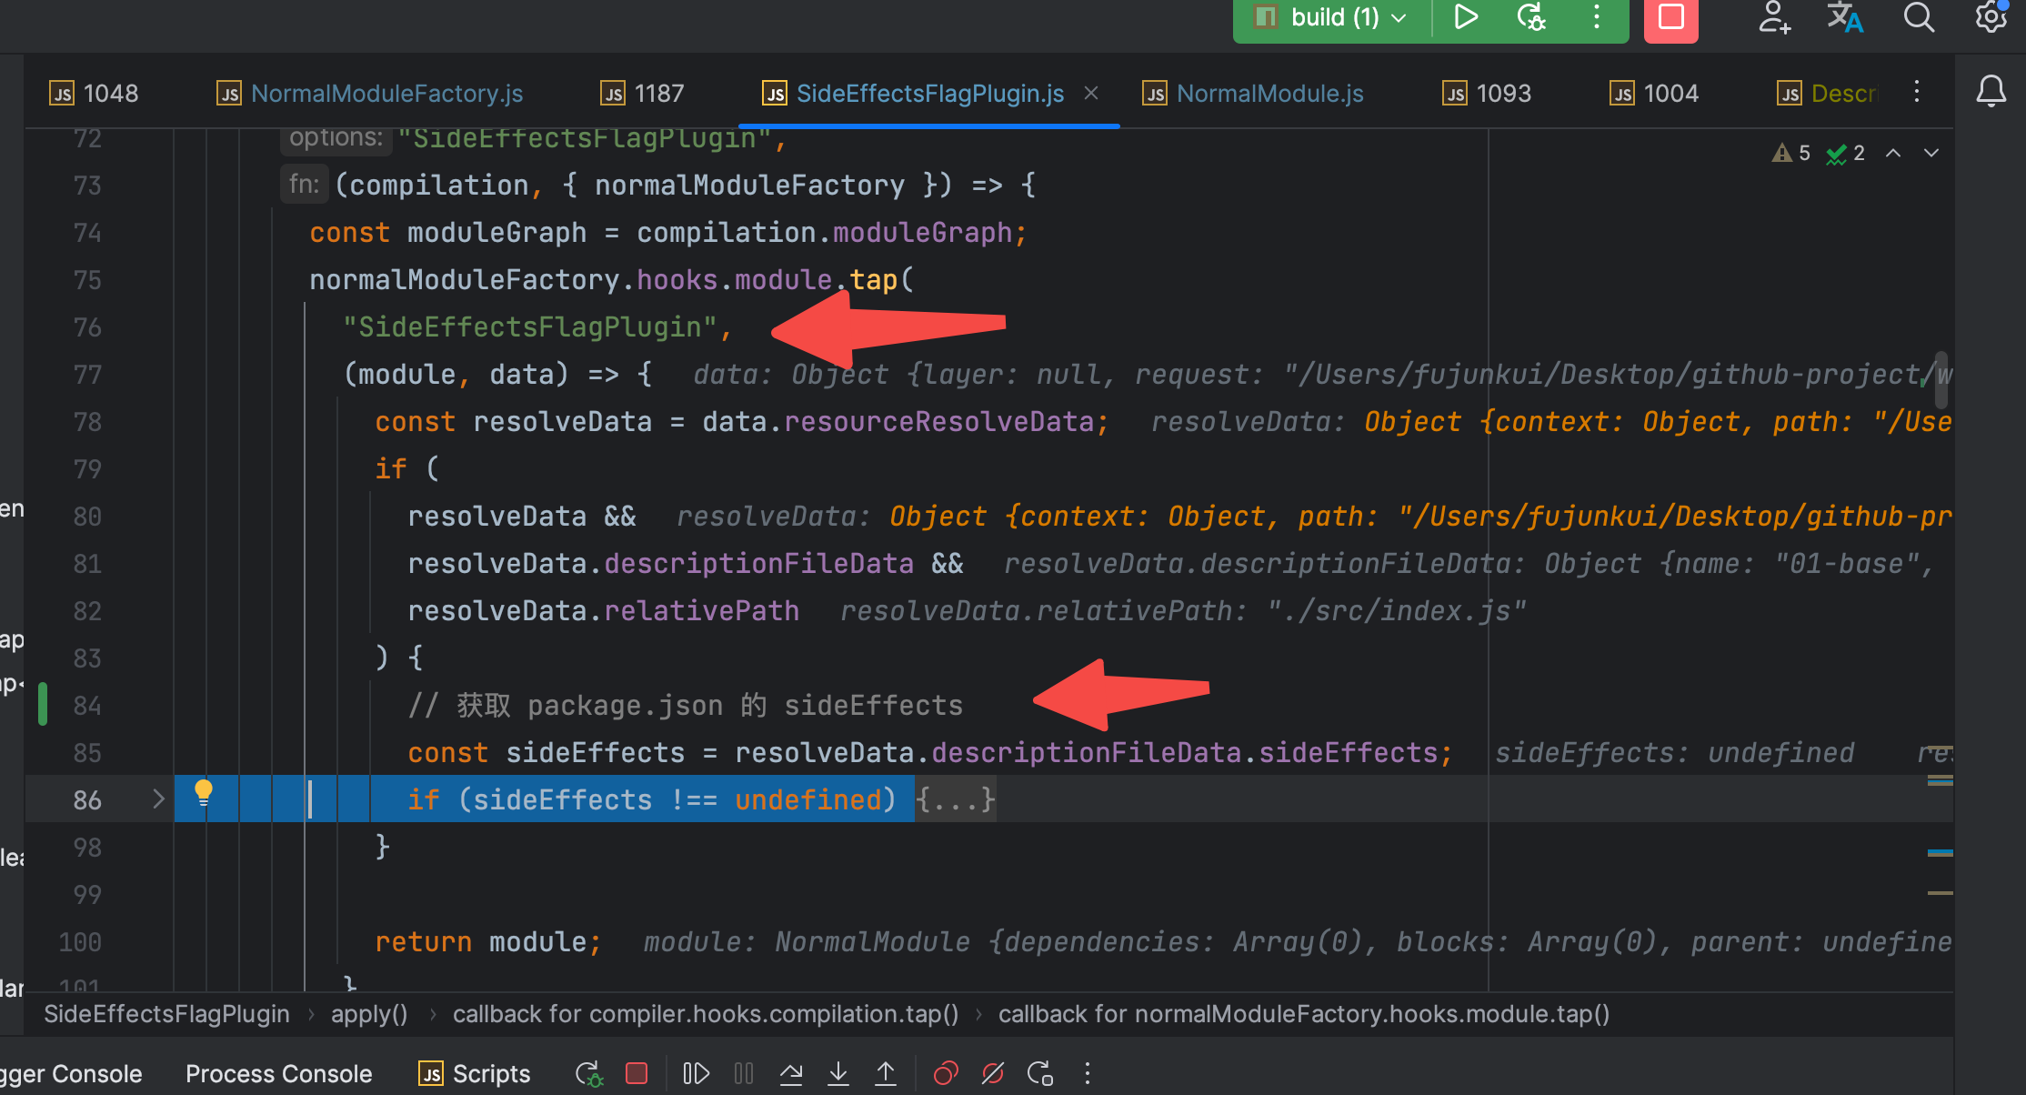Viewport: 2026px width, 1095px height.
Task: Click Resume Program icon
Action: (x=696, y=1074)
